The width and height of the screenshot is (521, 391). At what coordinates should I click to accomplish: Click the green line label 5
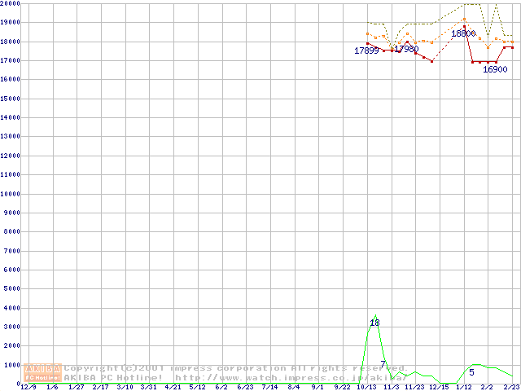click(471, 372)
